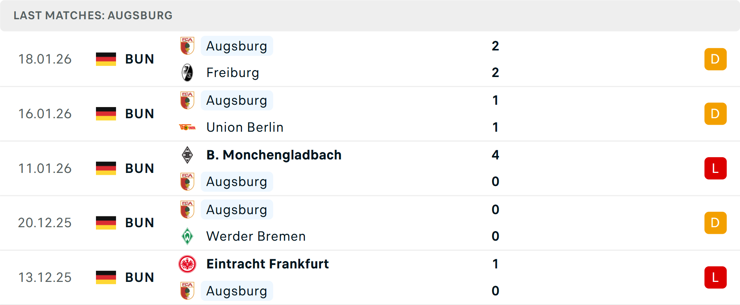
Task: Select the Eintracht Frankfurt team name
Action: click(x=267, y=264)
